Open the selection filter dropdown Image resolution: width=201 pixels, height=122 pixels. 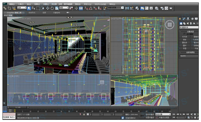pos(22,8)
